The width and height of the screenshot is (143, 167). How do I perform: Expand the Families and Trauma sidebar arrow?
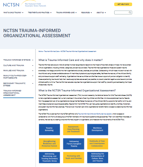[33, 71]
